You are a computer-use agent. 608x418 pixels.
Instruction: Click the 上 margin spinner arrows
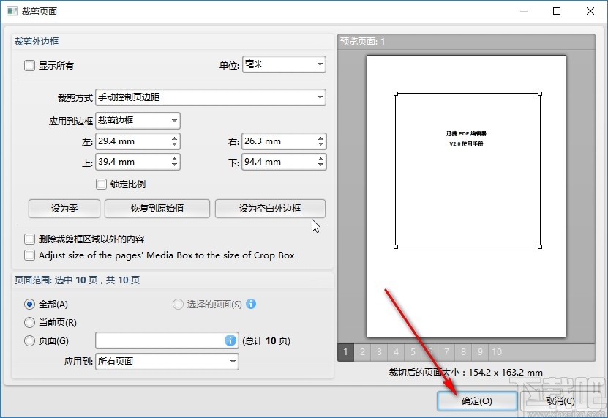(174, 162)
